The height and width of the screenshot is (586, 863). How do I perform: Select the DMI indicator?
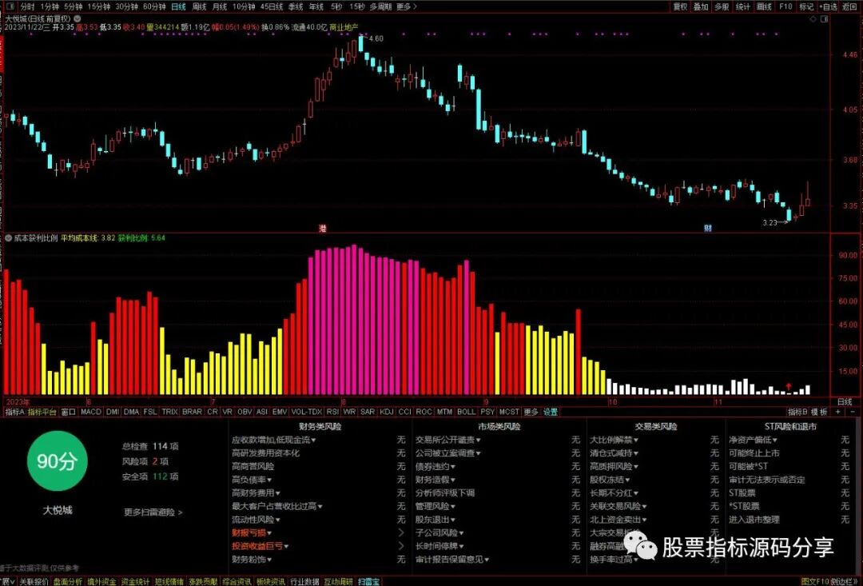coord(113,412)
